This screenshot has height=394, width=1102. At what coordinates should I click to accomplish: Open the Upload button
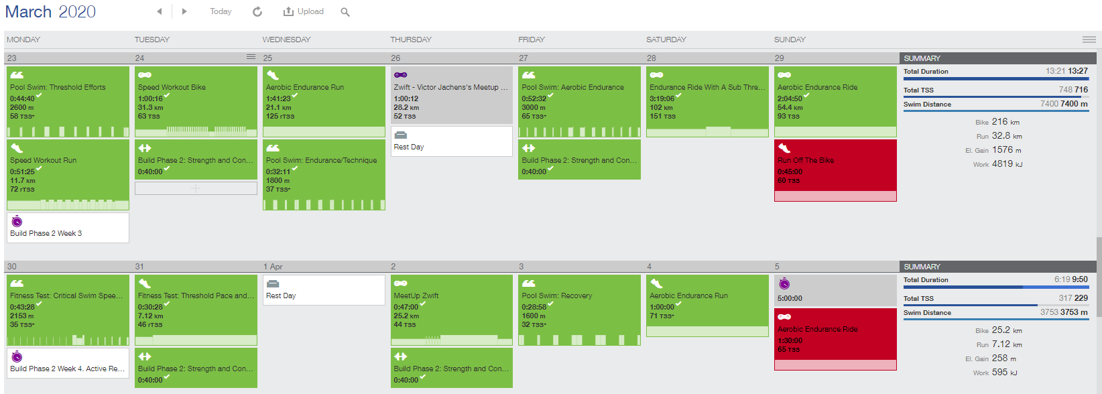click(x=304, y=11)
